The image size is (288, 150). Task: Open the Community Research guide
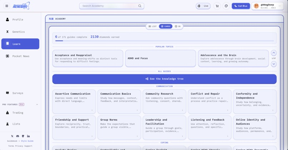click(x=164, y=101)
